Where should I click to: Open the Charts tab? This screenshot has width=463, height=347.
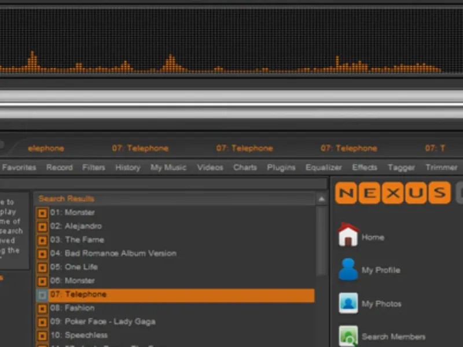click(x=245, y=167)
